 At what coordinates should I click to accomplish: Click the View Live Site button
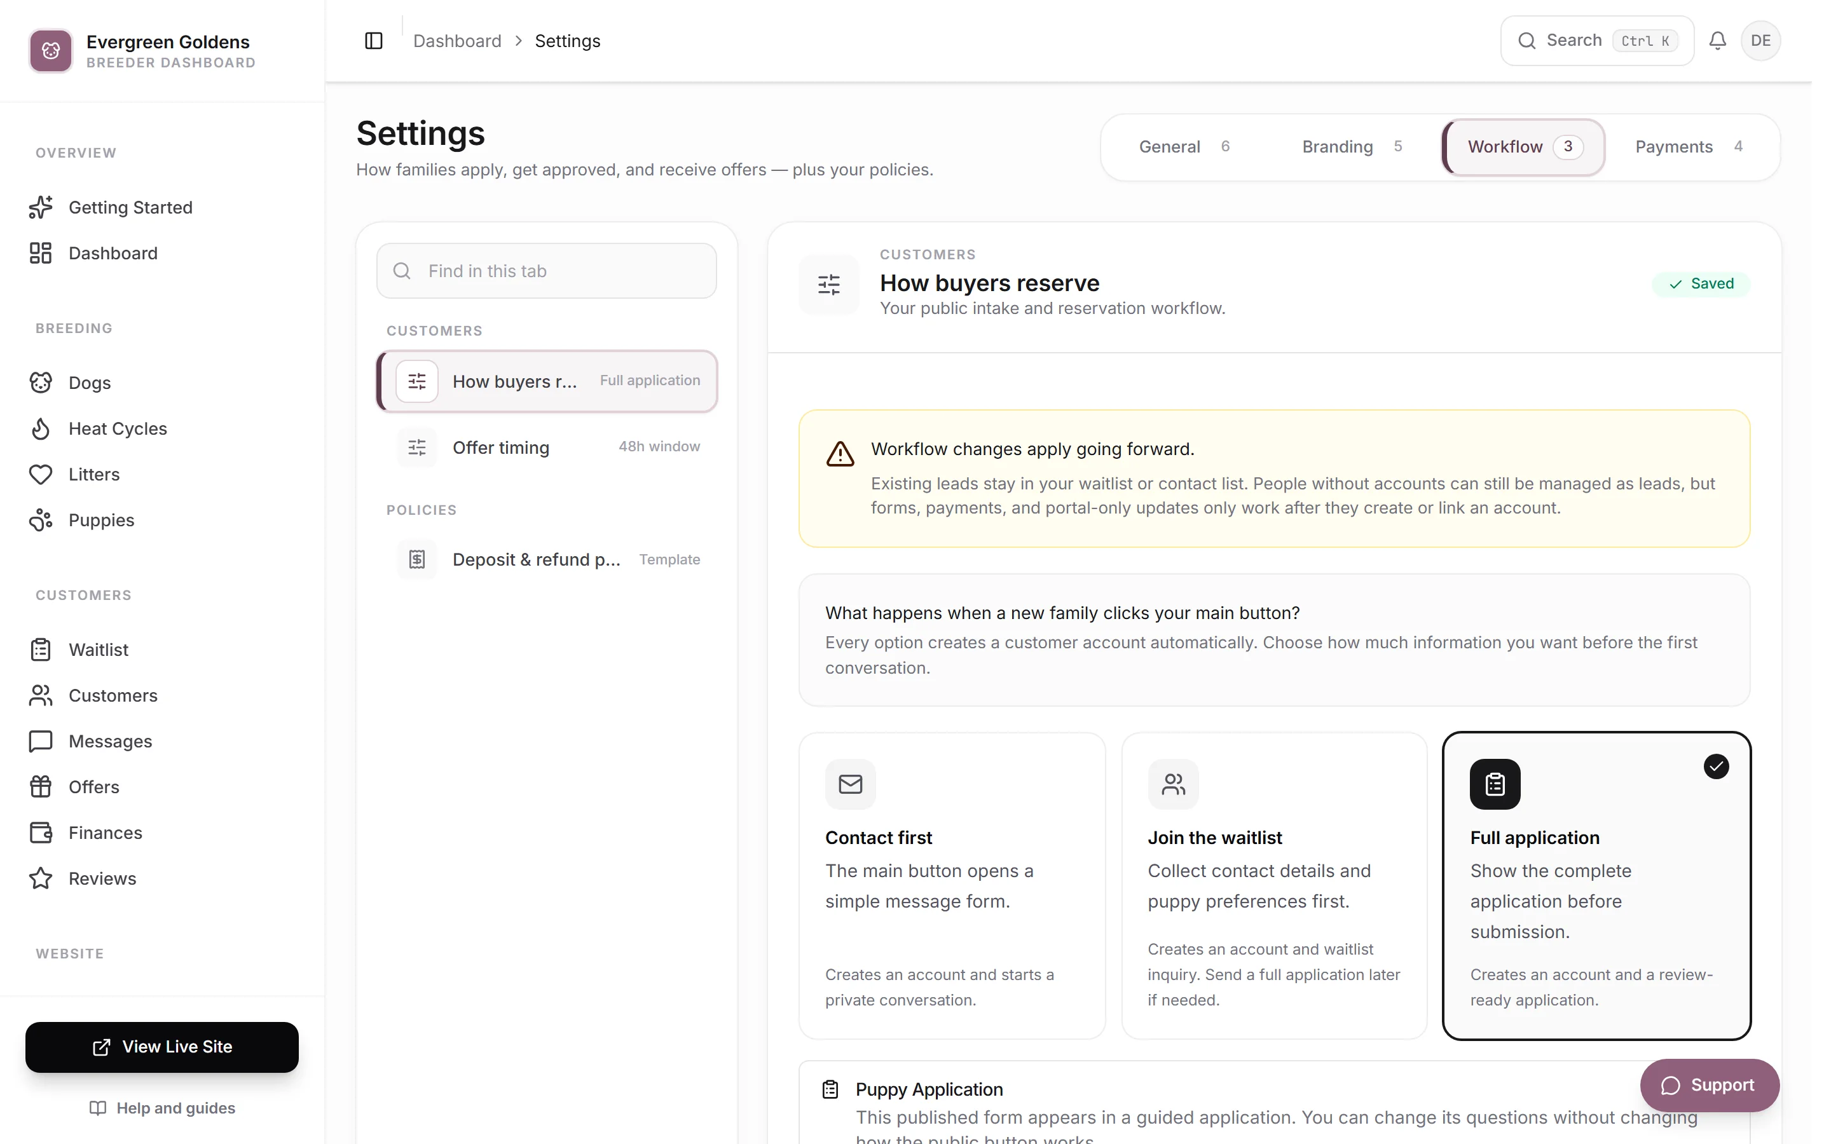[162, 1047]
